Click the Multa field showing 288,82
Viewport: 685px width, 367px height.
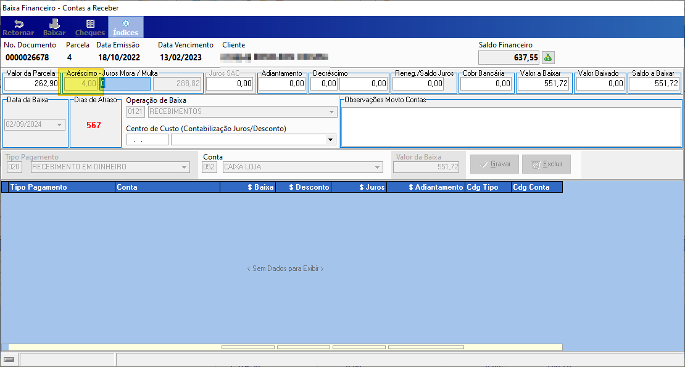click(x=177, y=83)
